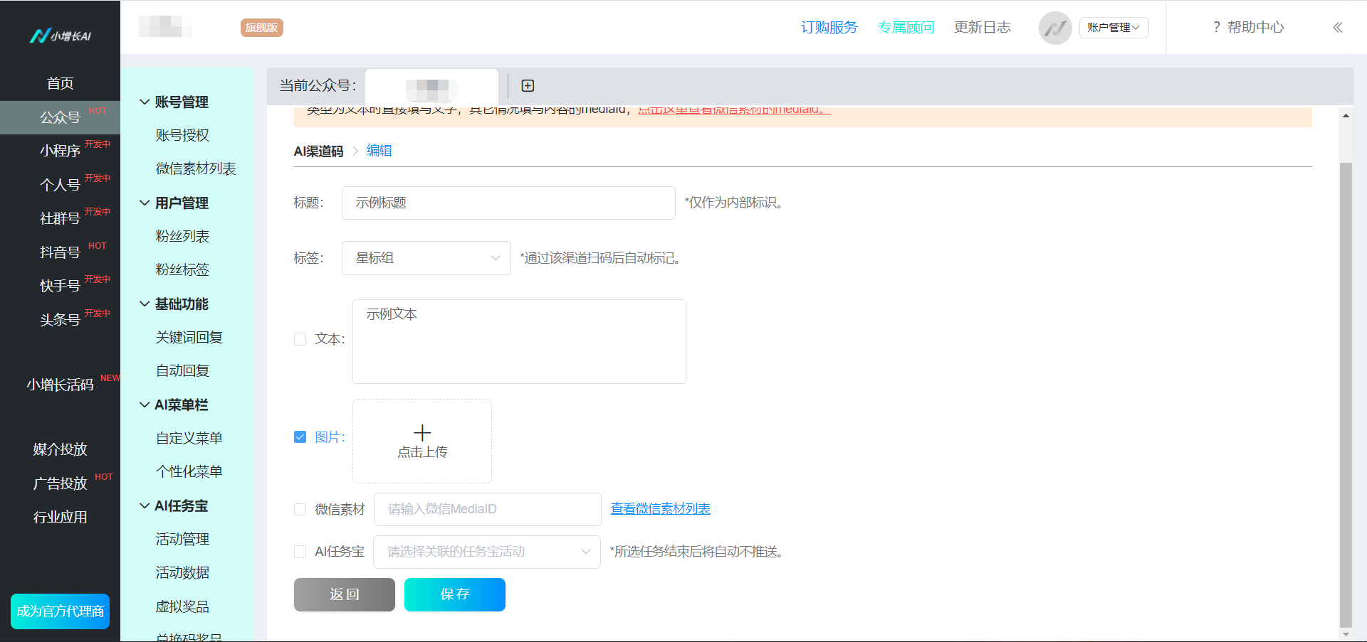Image resolution: width=1367 pixels, height=642 pixels.
Task: Add a new 公众号 with the plus icon
Action: pos(528,86)
